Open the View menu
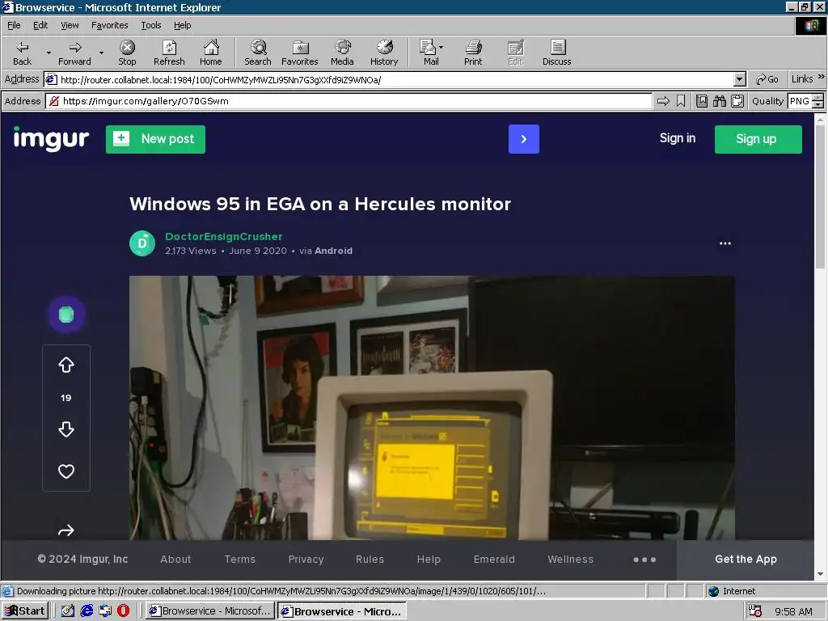Image resolution: width=828 pixels, height=621 pixels. (x=70, y=25)
